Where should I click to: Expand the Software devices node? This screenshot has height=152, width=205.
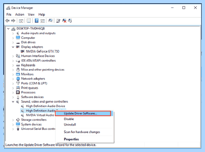tap(13, 97)
